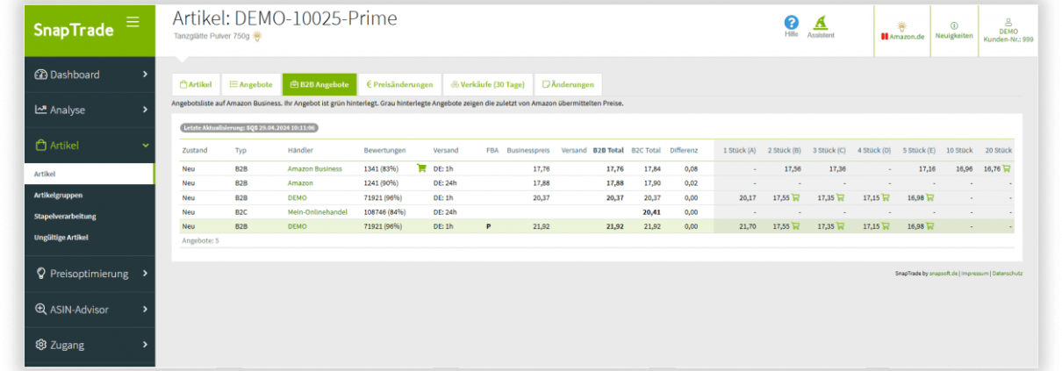
Task: Click cart icon next to 16,76 under 20 Stück
Action: [1007, 168]
